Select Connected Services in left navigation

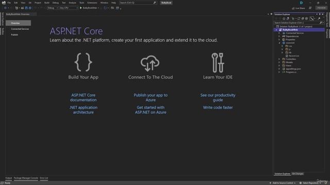coord(20,29)
